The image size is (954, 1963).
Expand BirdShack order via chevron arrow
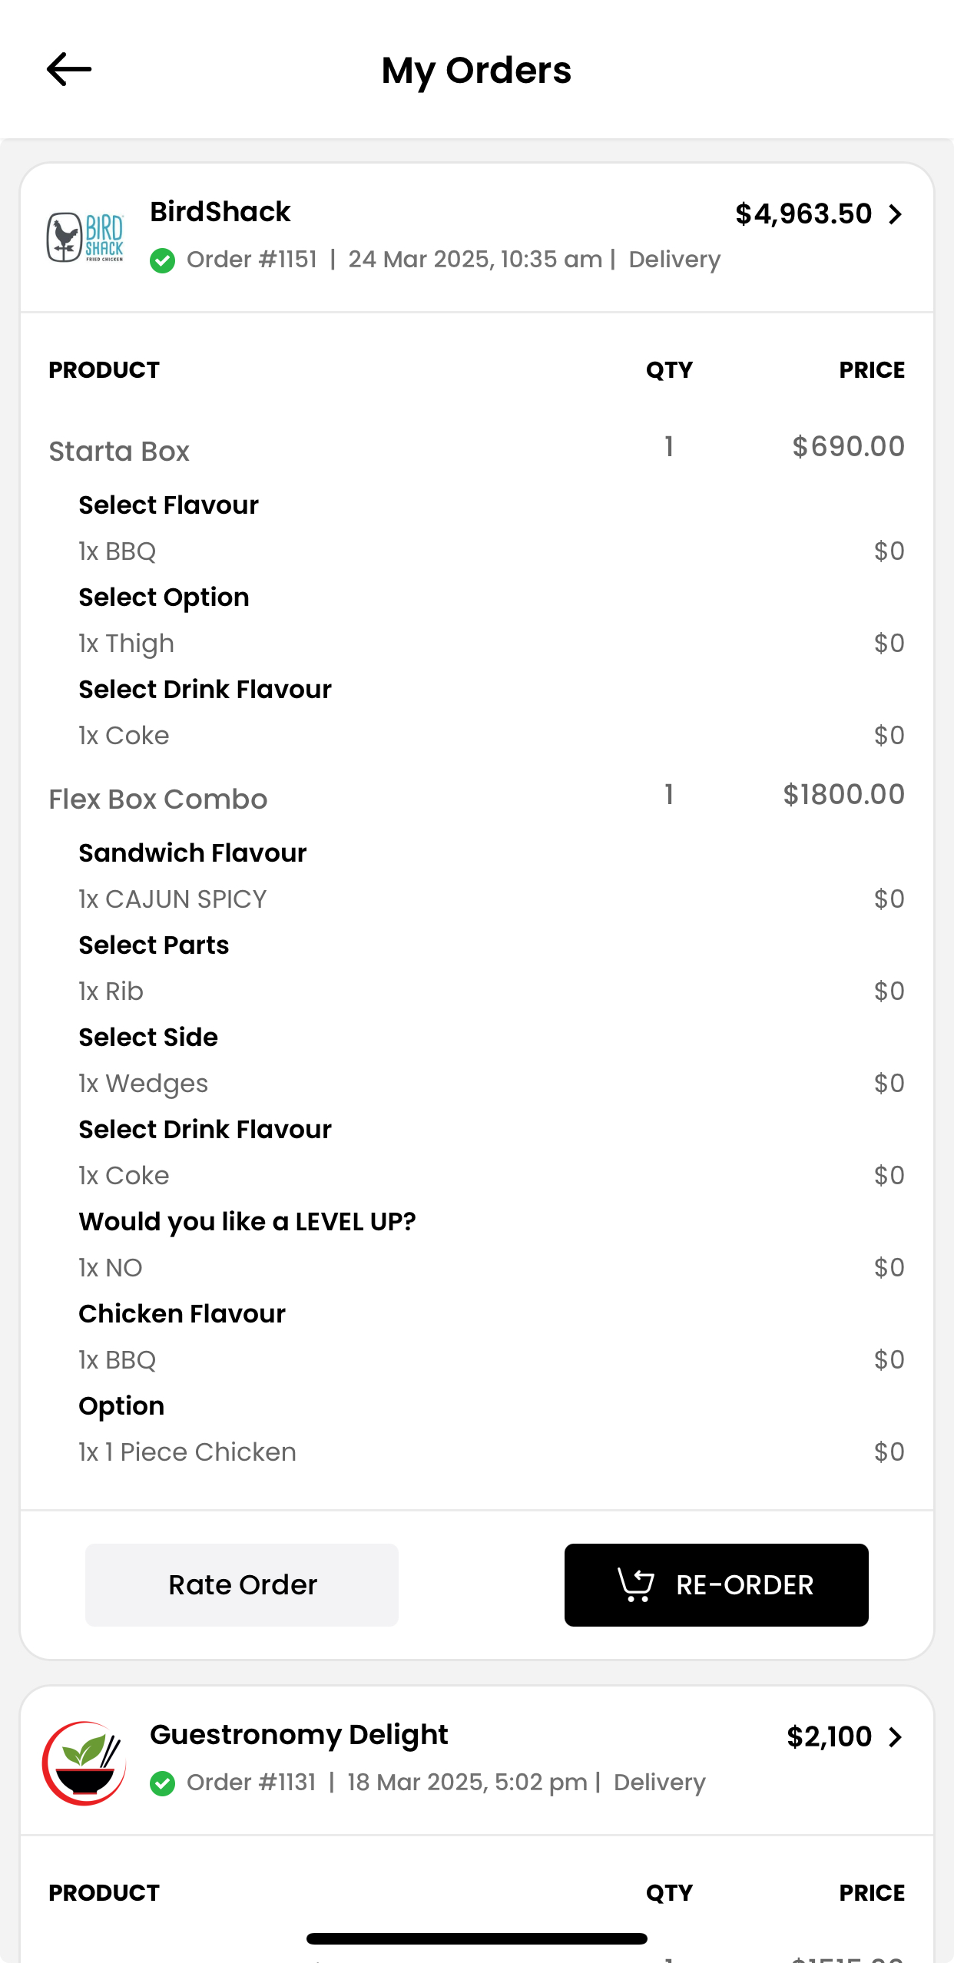pos(895,214)
